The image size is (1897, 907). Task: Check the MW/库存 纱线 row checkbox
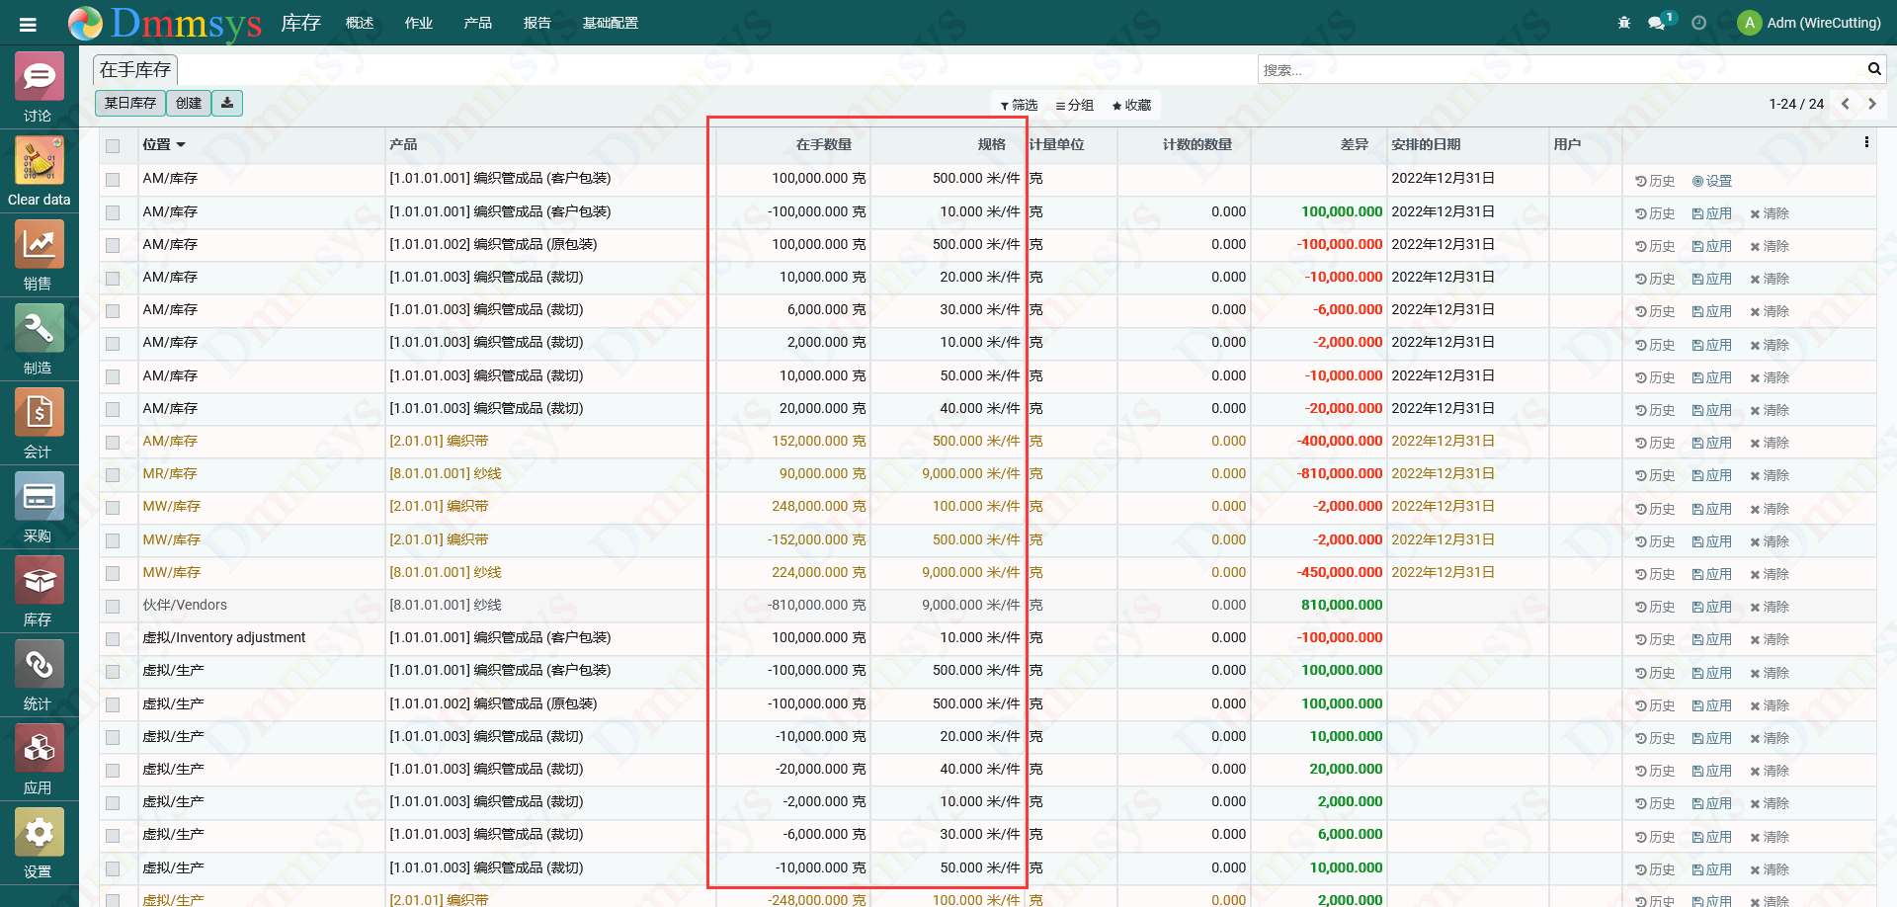(x=113, y=573)
